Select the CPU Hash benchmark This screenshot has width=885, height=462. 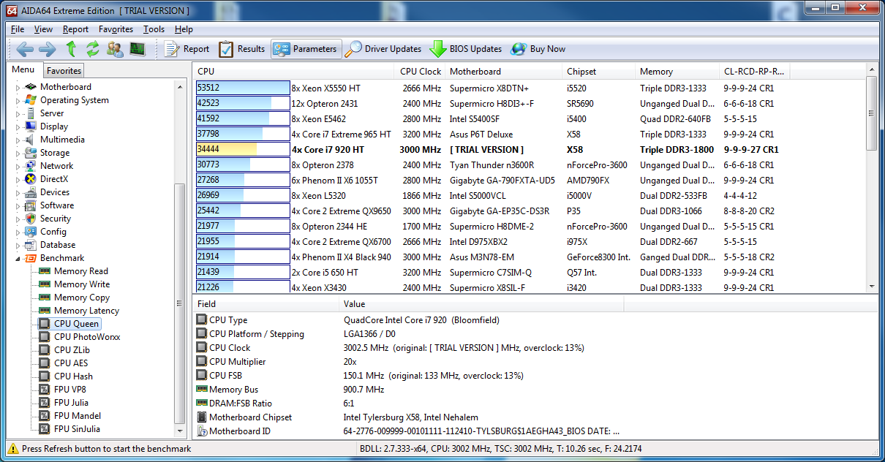73,376
